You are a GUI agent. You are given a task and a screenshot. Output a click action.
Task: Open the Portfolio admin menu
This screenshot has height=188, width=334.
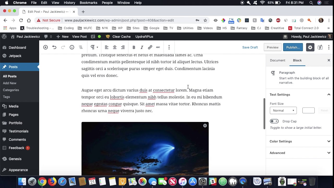click(15, 123)
